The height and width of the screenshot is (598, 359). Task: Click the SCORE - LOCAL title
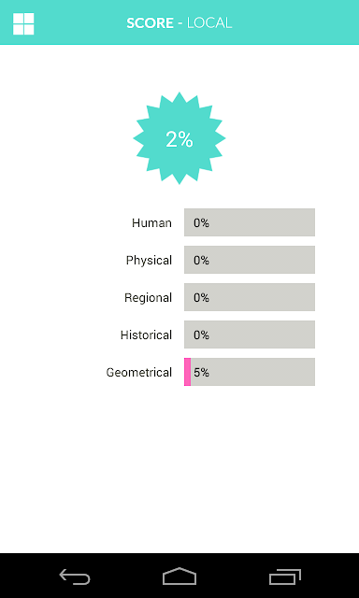[x=179, y=23]
